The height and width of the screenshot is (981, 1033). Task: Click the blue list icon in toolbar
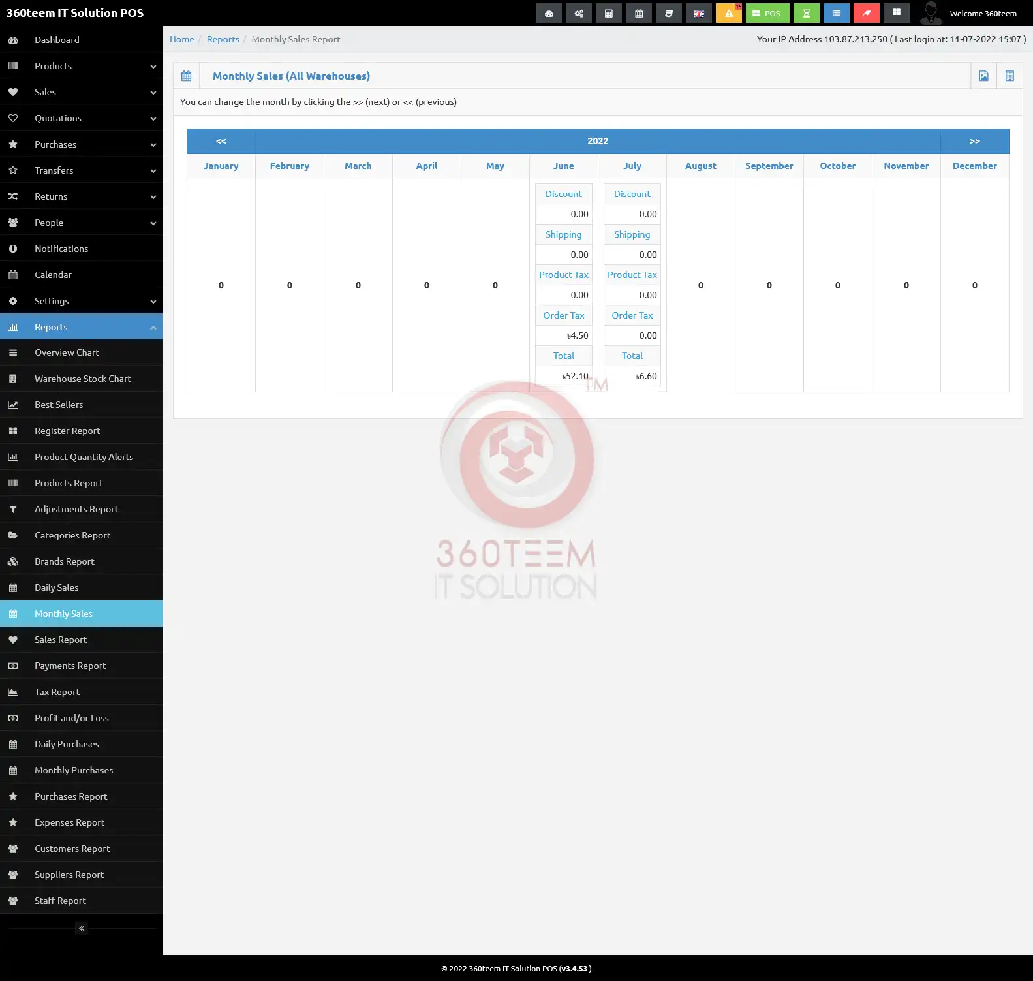[x=837, y=13]
